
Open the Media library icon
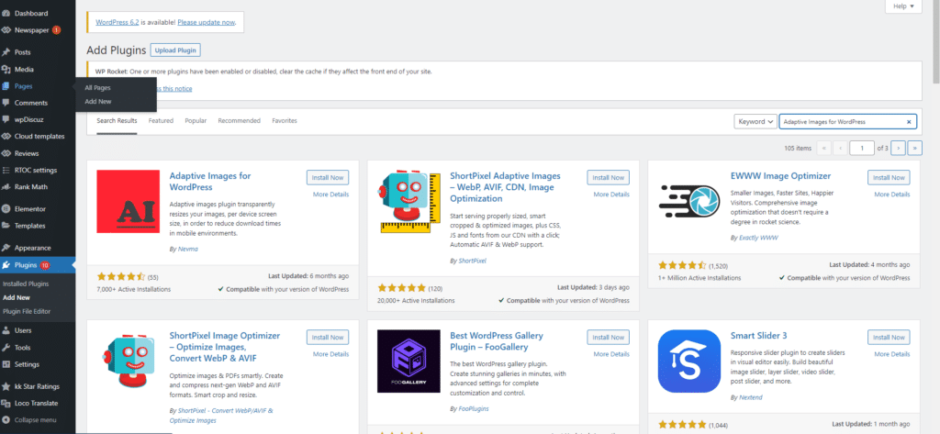(x=6, y=70)
